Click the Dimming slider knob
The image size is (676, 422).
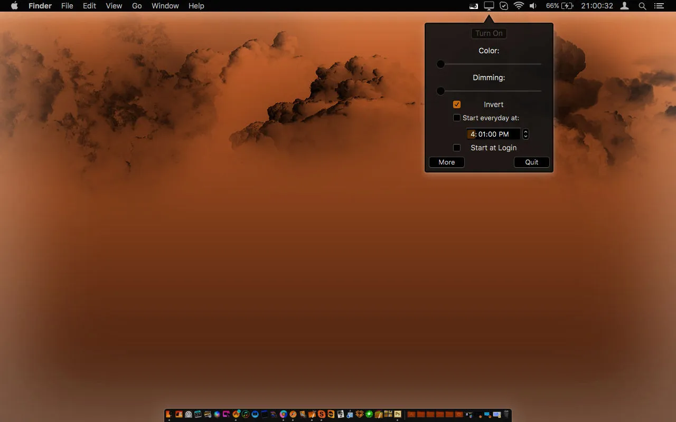coord(440,91)
